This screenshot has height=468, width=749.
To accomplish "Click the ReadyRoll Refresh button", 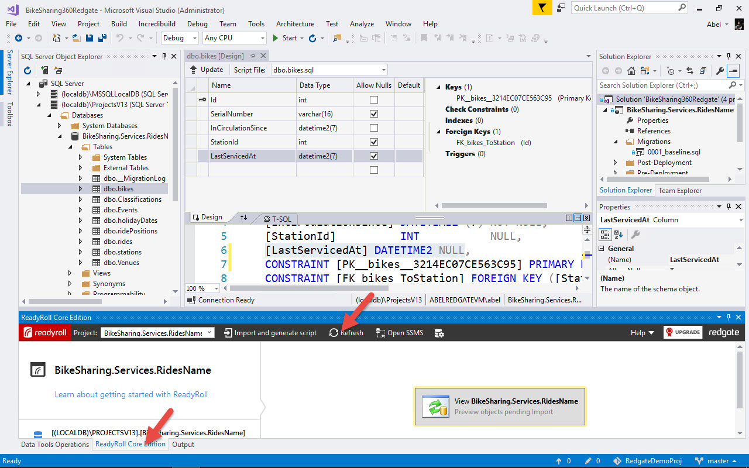I will pos(346,332).
